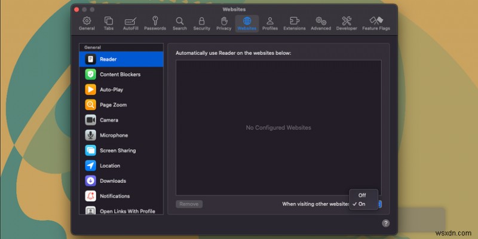Image resolution: width=478 pixels, height=239 pixels.
Task: Open the General settings tab
Action: pyautogui.click(x=87, y=24)
